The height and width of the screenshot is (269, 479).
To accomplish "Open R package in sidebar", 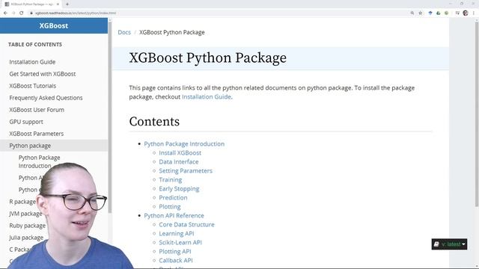I will (22, 202).
